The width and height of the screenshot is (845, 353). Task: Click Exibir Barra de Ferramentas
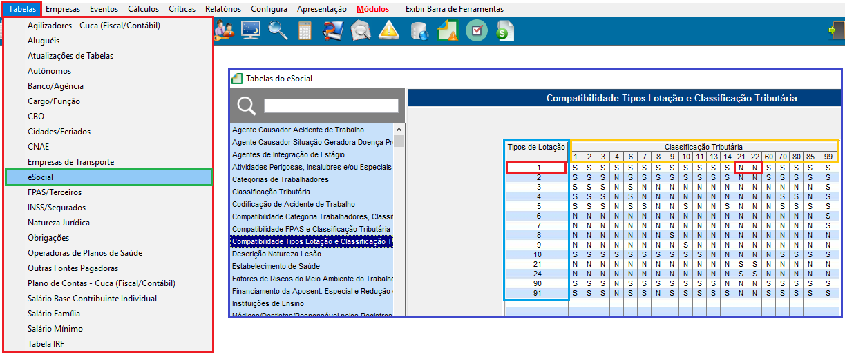455,9
